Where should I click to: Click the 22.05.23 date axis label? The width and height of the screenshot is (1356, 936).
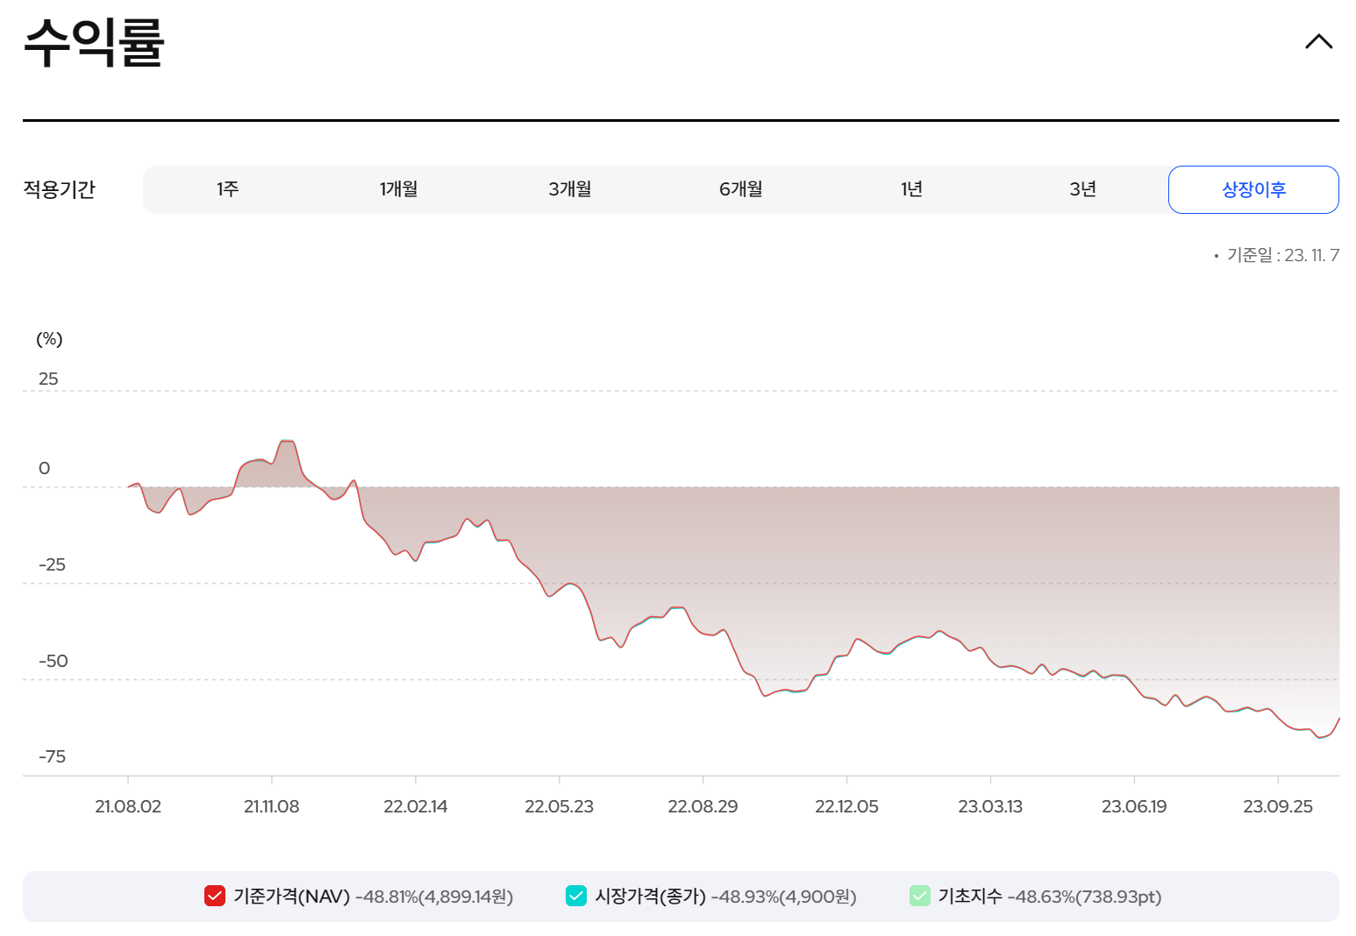coord(560,806)
